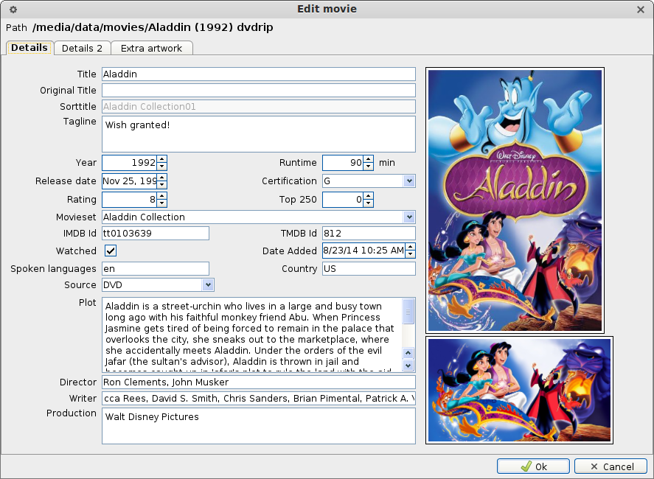Click inside the Plot text area
654x479 pixels.
click(252, 335)
